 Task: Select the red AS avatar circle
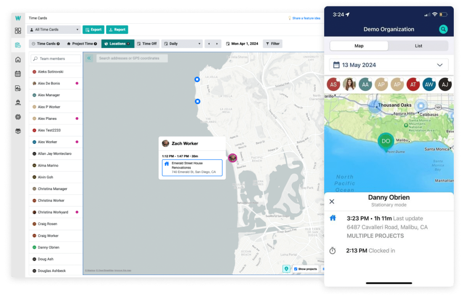click(x=333, y=84)
